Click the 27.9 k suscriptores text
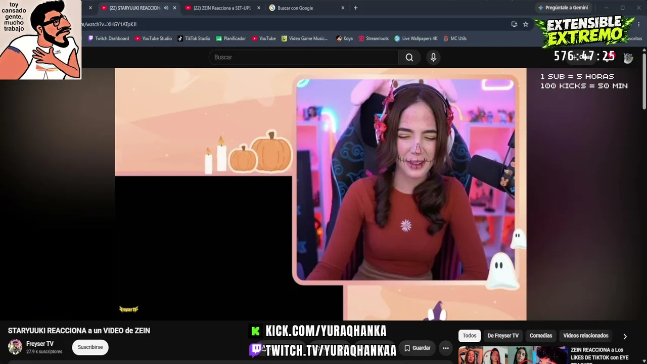The width and height of the screenshot is (647, 364). tap(44, 352)
